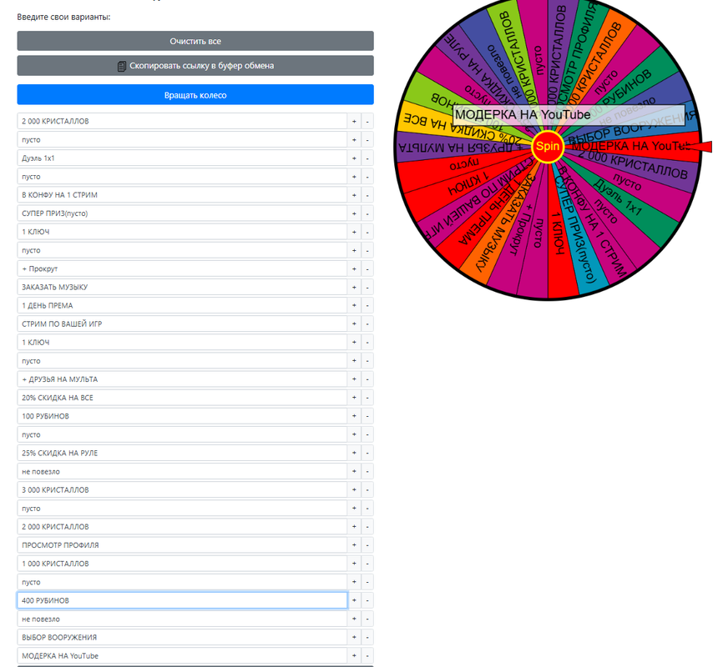Remove the 1 000 КРИСТАЛЛОВ row
This screenshot has width=718, height=667.
pyautogui.click(x=367, y=564)
